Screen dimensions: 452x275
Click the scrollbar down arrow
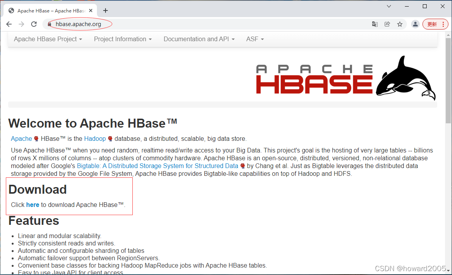point(448,270)
